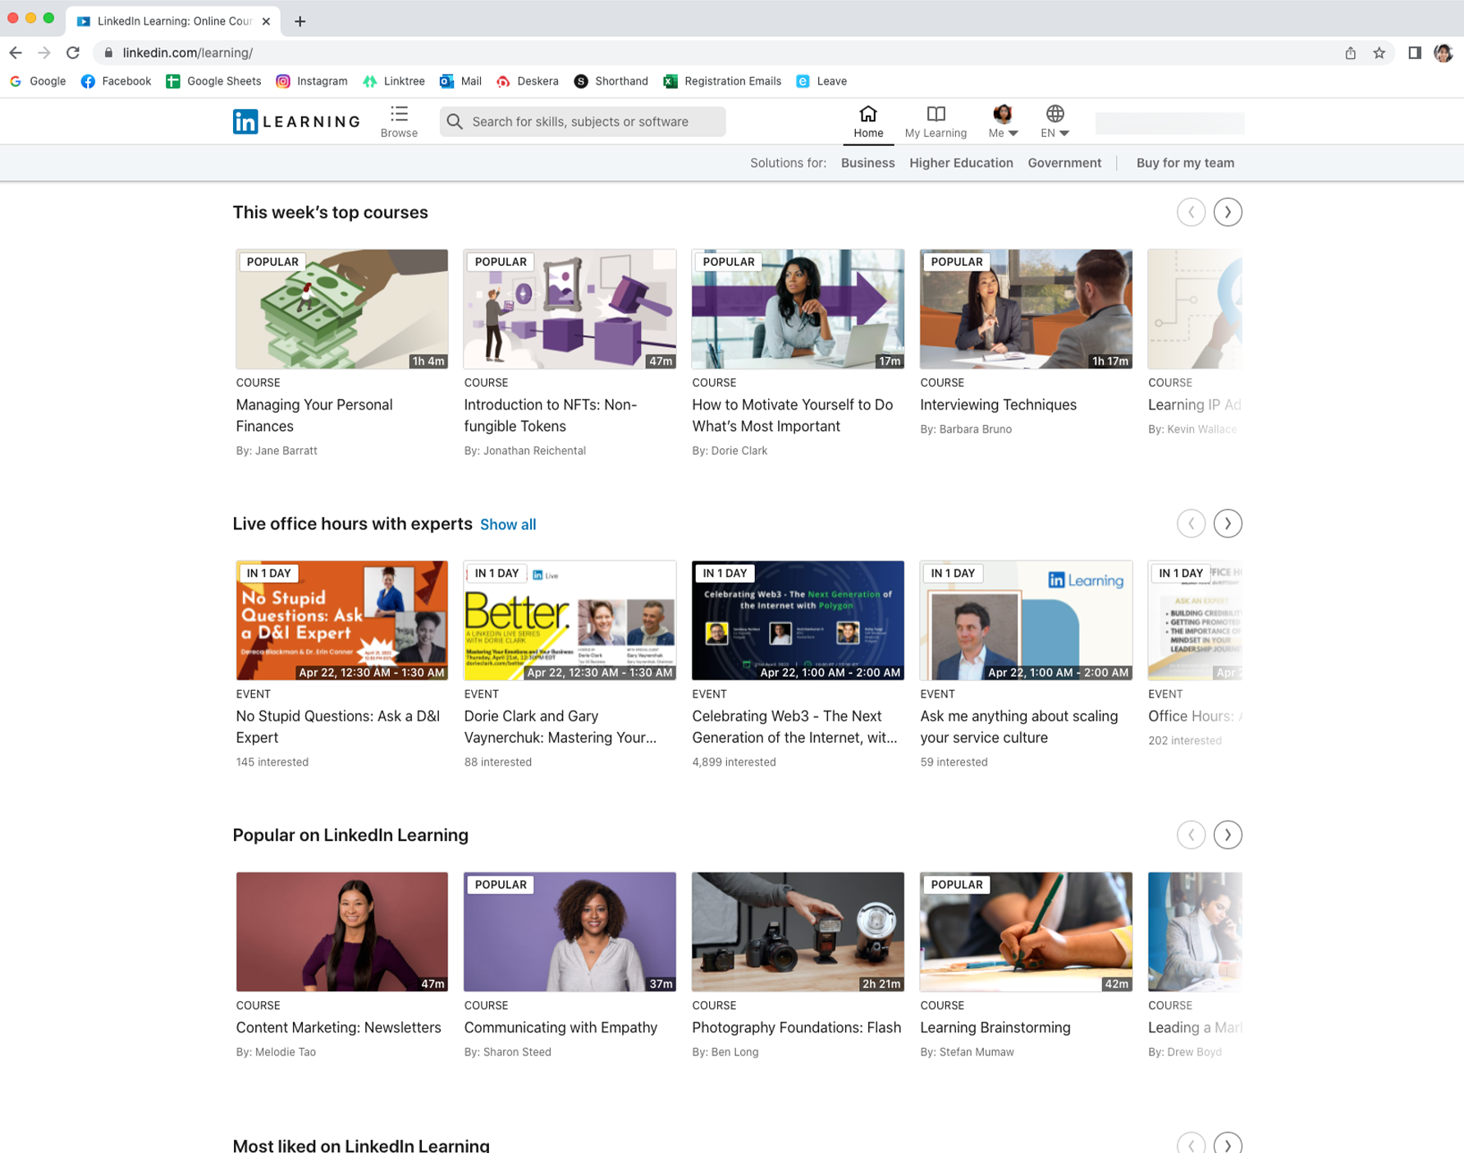Screen dimensions: 1464x1153
Task: Open the browser side panel icon
Action: coord(1414,53)
